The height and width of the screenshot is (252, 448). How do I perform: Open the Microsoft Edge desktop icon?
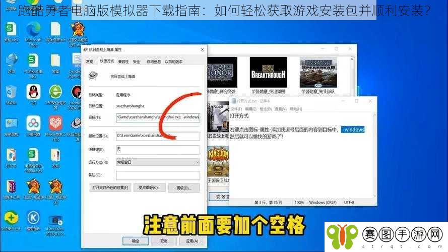pos(33,30)
